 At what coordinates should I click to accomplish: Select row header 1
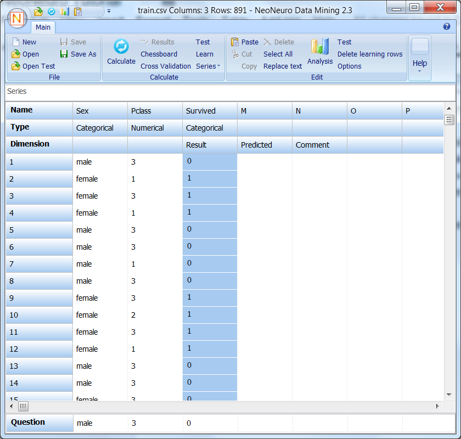tap(39, 162)
